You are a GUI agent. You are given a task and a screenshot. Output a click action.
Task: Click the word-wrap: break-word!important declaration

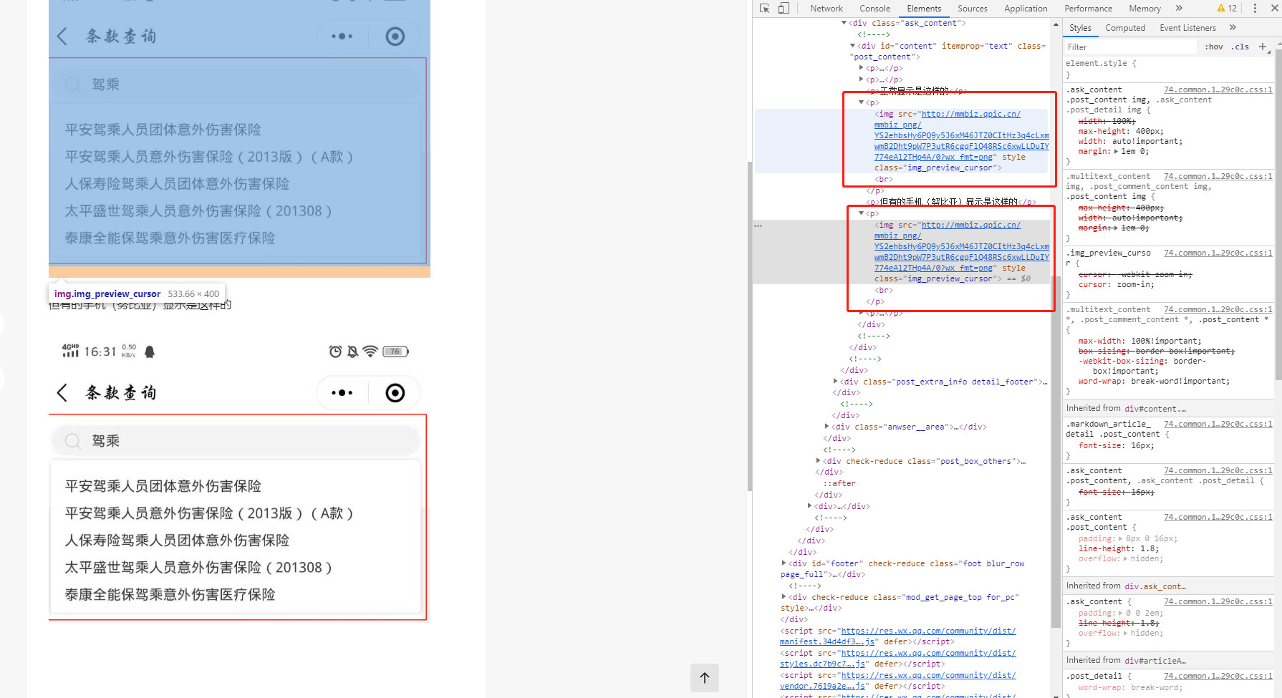[1154, 381]
